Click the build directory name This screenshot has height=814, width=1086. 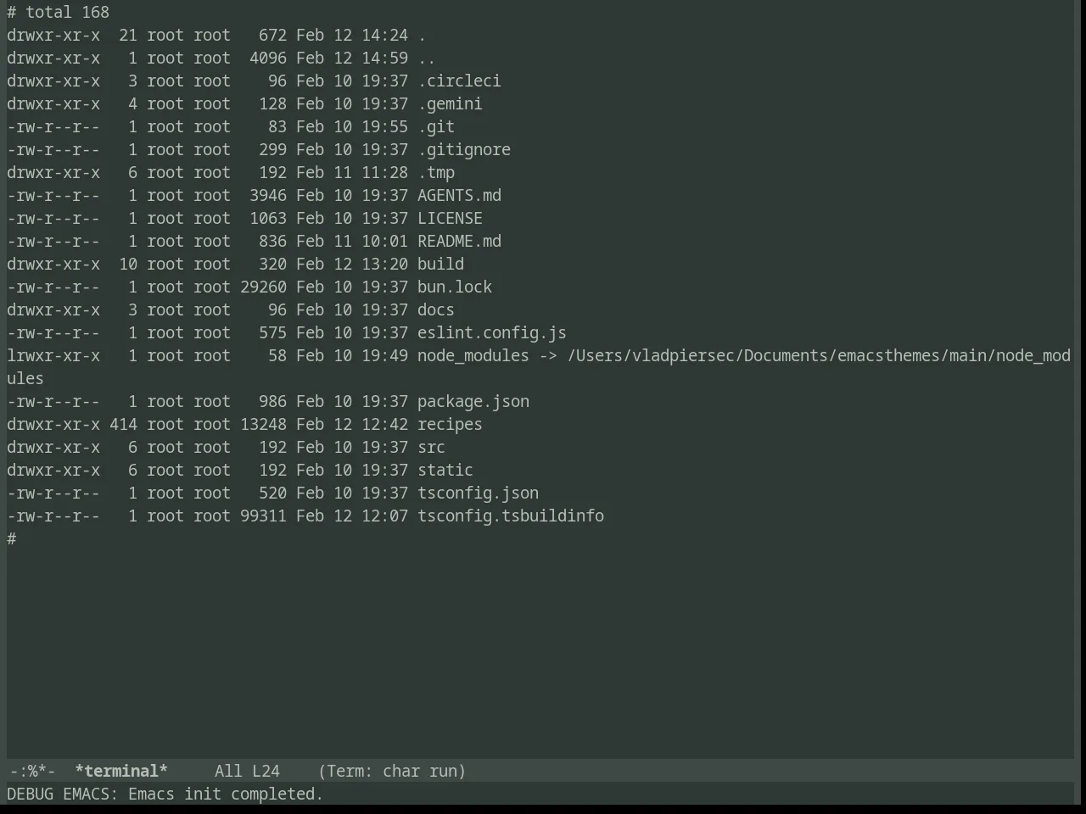coord(440,264)
